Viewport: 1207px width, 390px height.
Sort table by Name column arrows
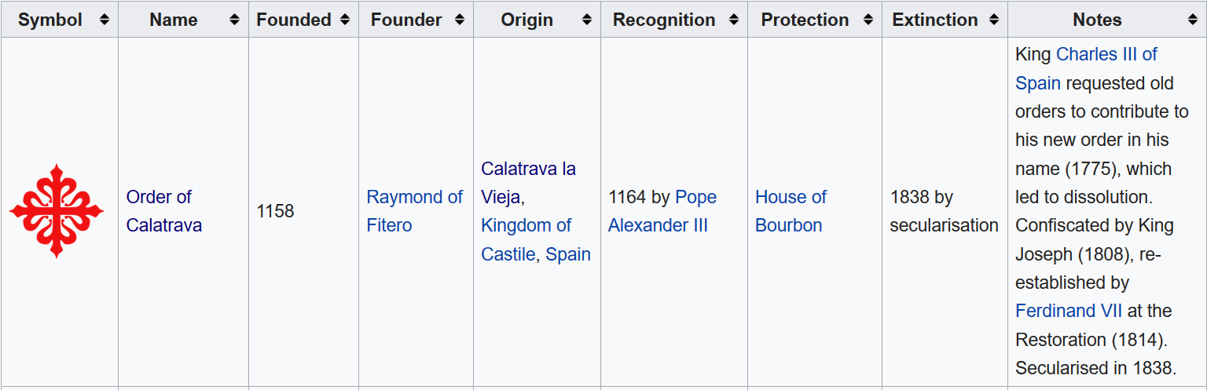pyautogui.click(x=234, y=20)
